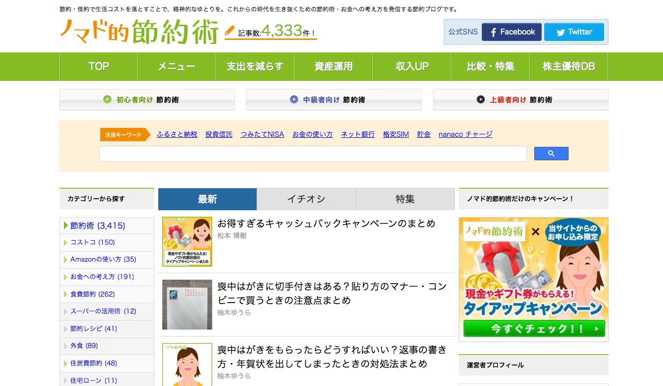
Task: Focus the site search input field
Action: pyautogui.click(x=313, y=154)
